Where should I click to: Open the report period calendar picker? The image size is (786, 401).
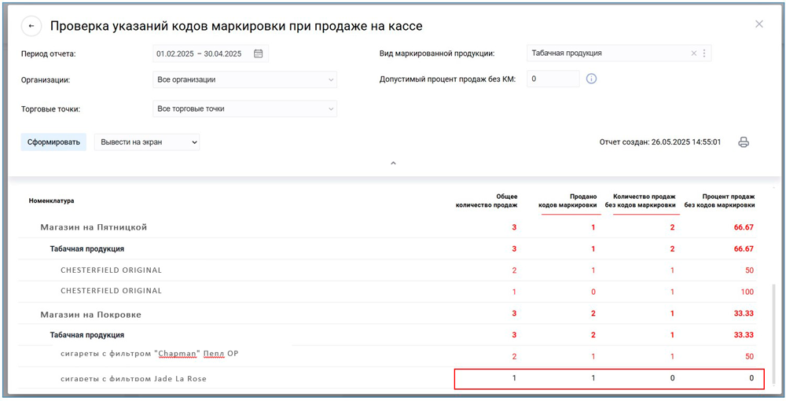(259, 53)
